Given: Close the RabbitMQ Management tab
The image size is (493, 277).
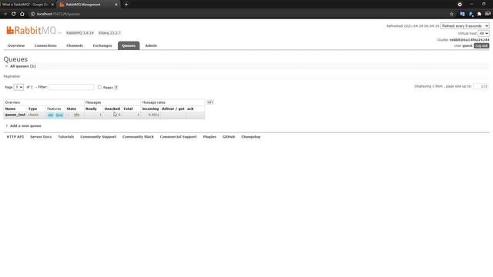Looking at the screenshot, I should 116,5.
